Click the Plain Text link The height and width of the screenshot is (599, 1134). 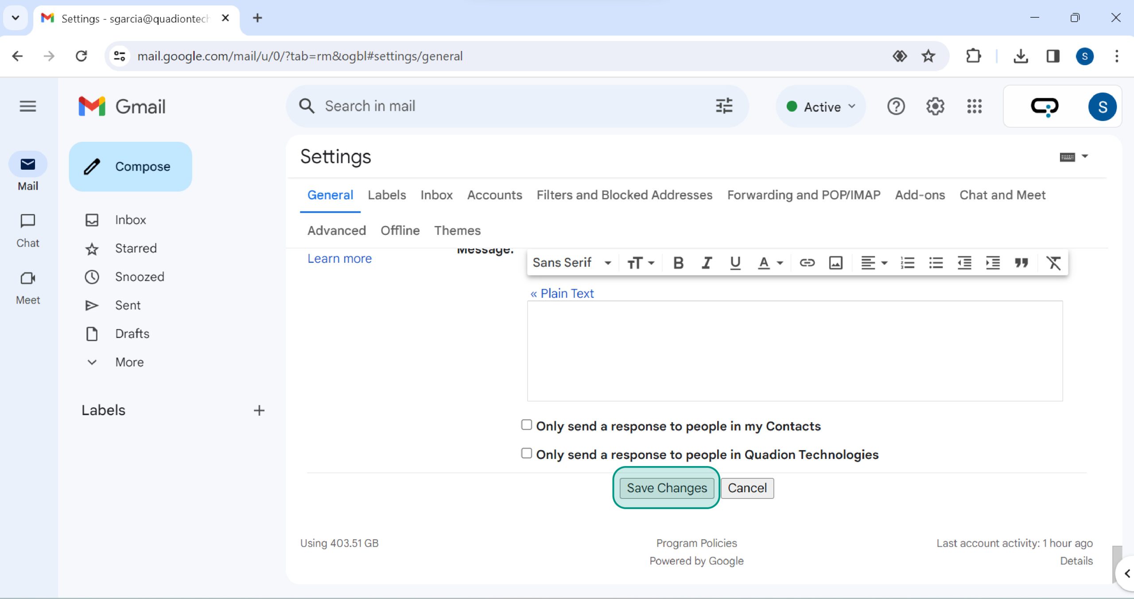coord(562,293)
